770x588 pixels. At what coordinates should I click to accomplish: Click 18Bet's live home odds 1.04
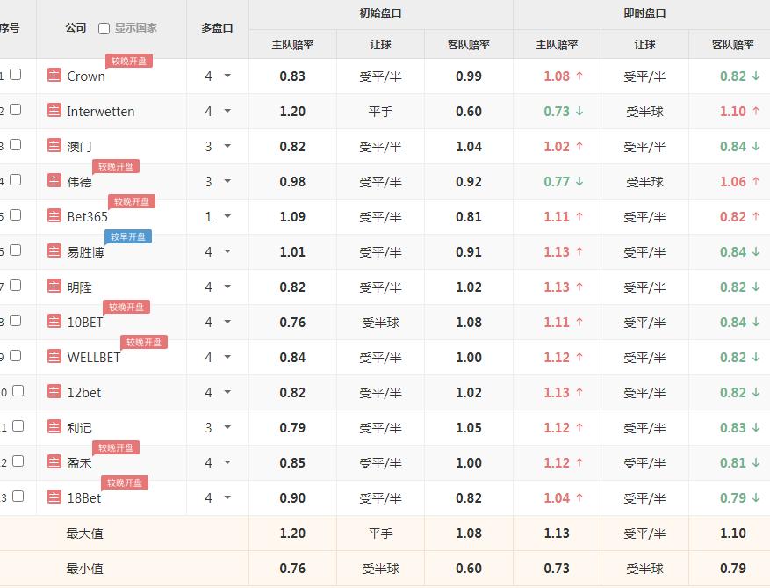pyautogui.click(x=557, y=498)
